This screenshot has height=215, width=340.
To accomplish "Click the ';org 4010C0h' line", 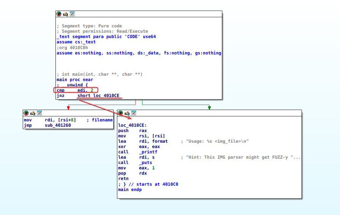I will pyautogui.click(x=73, y=48).
